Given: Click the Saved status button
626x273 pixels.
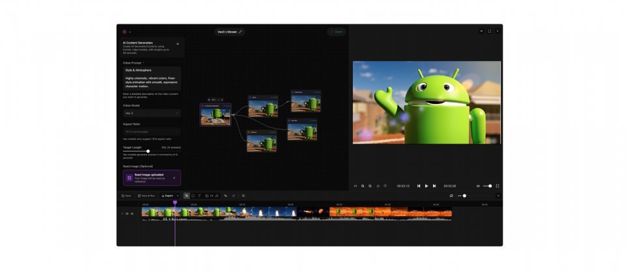Looking at the screenshot, I should (x=336, y=32).
